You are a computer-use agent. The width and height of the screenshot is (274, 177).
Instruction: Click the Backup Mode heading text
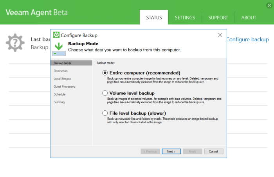[83, 44]
